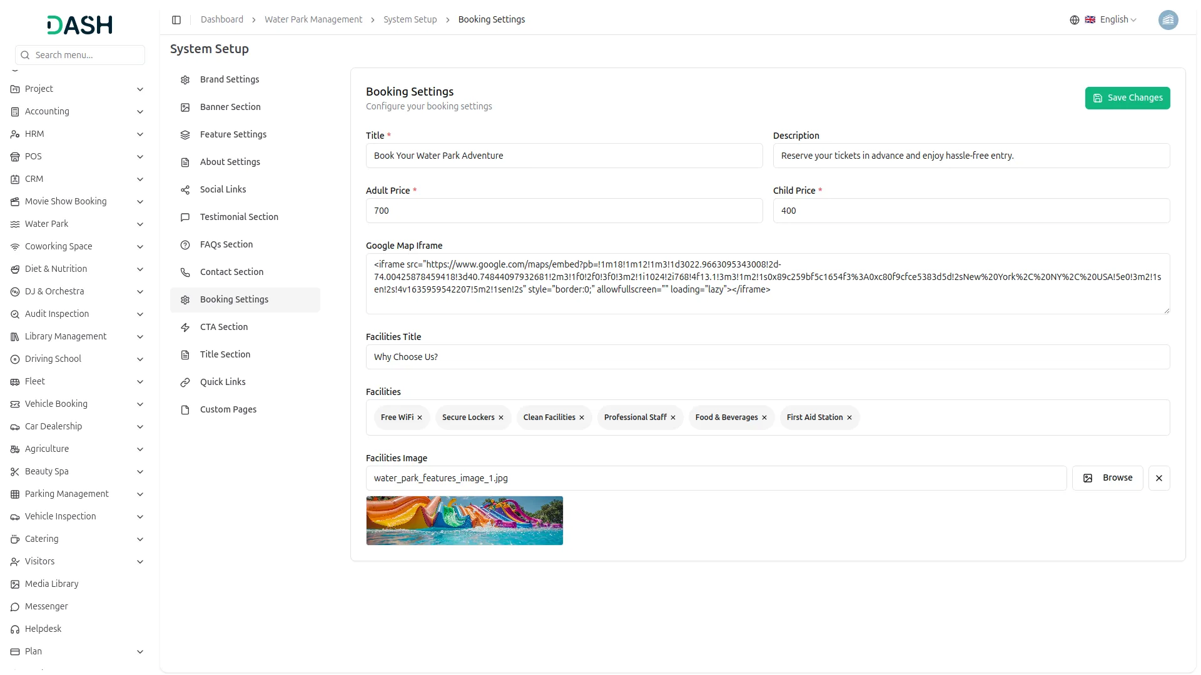
Task: Open the Brand Settings tab
Action: tap(230, 79)
